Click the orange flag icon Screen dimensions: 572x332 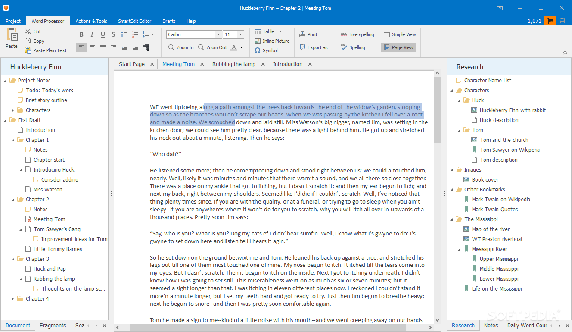(550, 21)
